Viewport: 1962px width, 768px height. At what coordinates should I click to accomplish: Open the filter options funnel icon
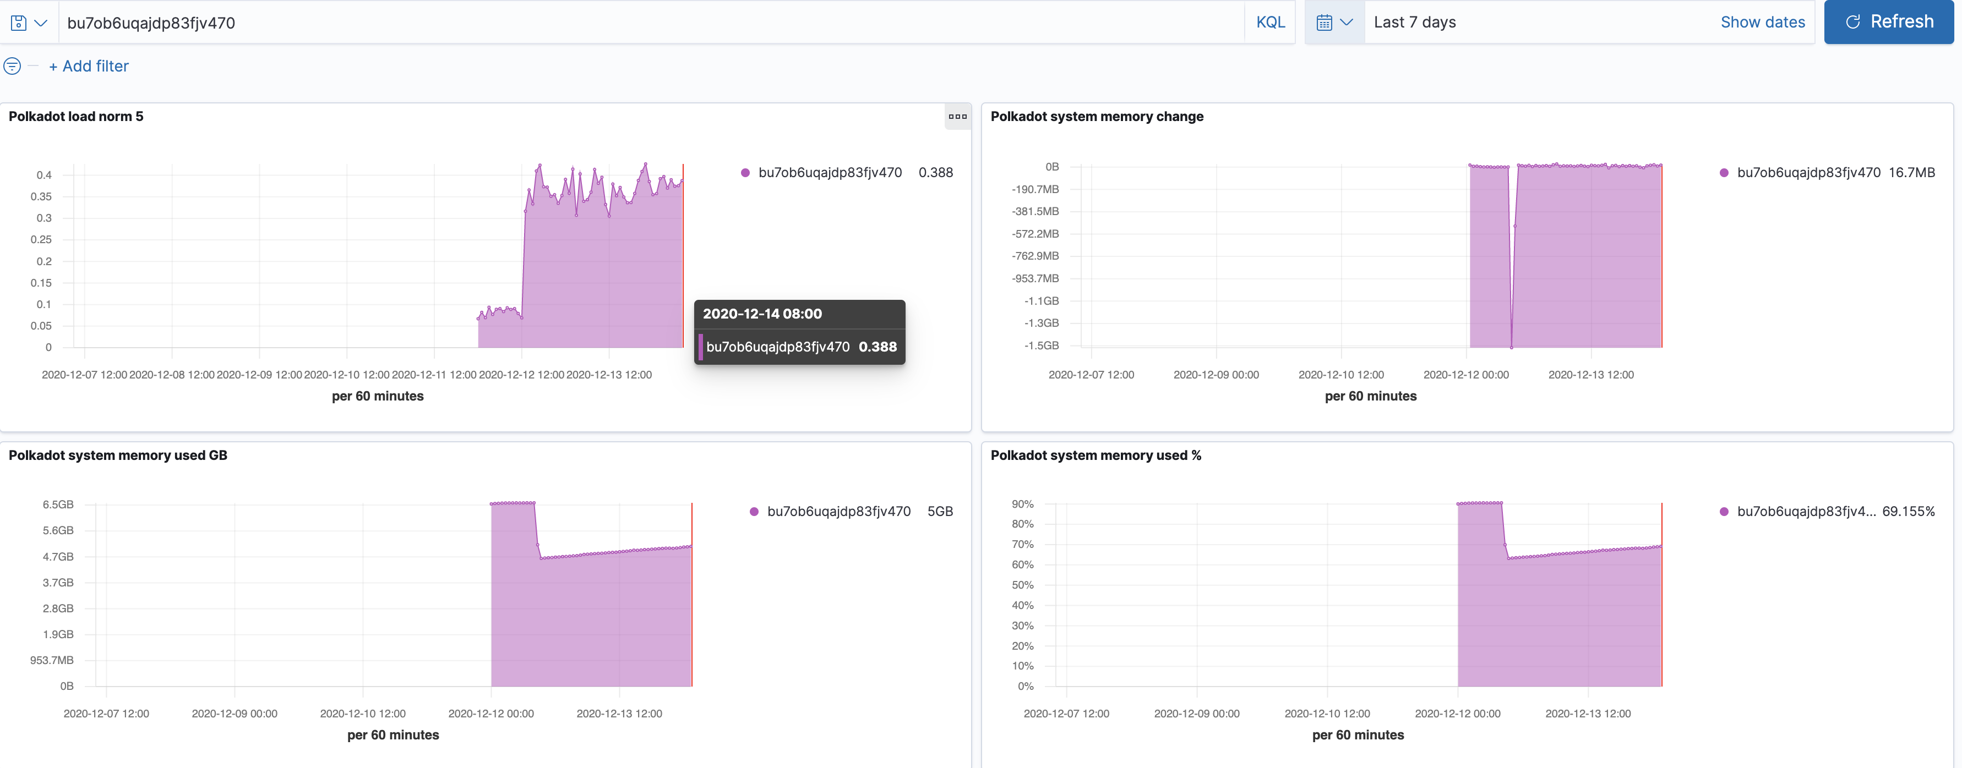[12, 66]
